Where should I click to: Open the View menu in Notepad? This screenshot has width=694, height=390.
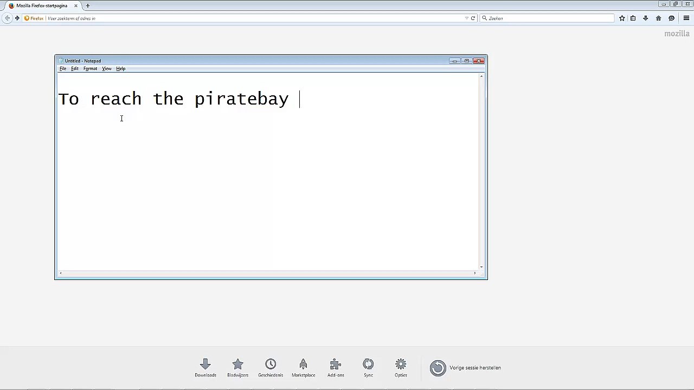click(x=107, y=69)
